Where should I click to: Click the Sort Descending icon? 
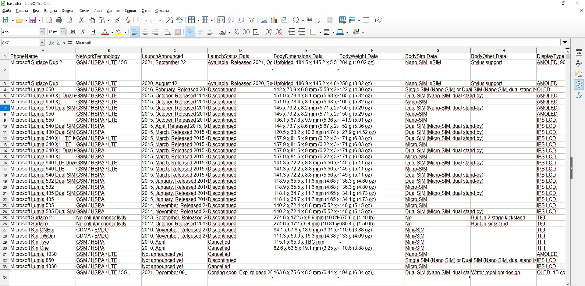click(x=241, y=20)
